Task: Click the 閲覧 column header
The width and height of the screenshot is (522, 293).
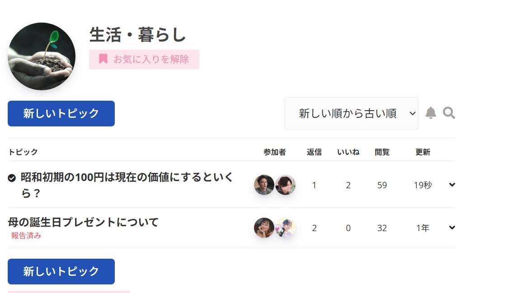Action: [382, 152]
